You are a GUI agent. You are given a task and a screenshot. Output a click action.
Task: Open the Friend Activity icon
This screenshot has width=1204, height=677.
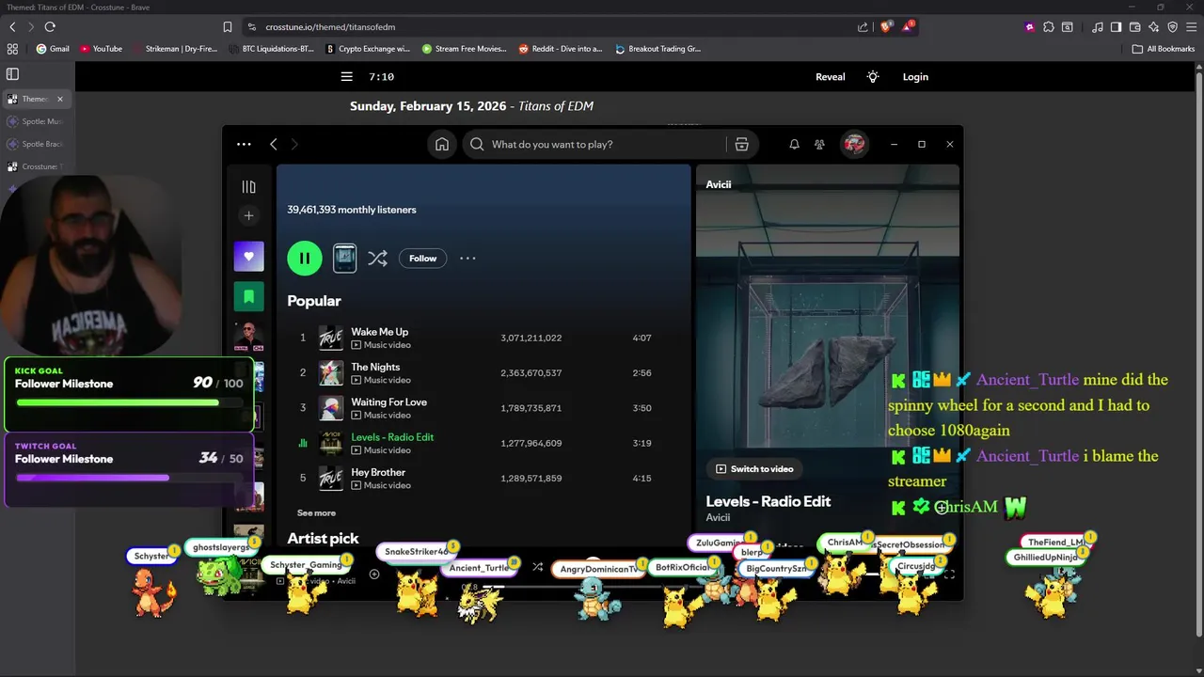point(819,144)
